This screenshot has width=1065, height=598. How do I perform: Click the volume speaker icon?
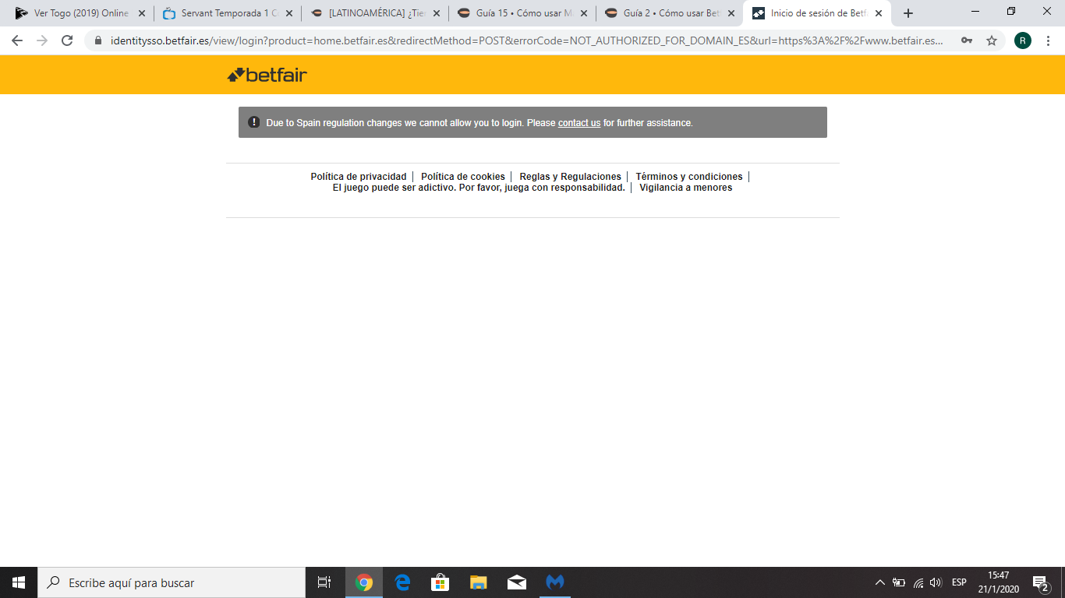(936, 582)
